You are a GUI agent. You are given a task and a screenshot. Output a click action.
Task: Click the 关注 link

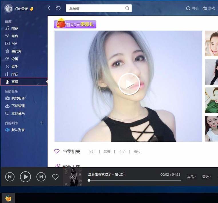click(x=92, y=152)
